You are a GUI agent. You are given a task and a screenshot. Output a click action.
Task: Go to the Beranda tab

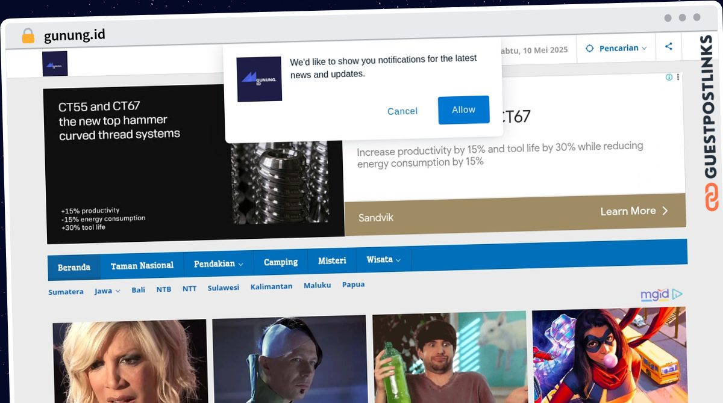pyautogui.click(x=74, y=267)
